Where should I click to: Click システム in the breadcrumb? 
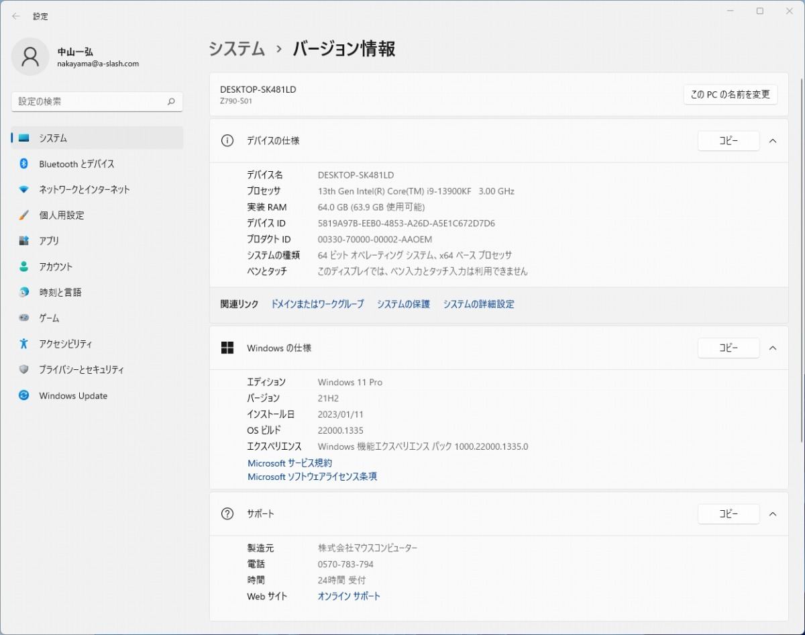(237, 49)
